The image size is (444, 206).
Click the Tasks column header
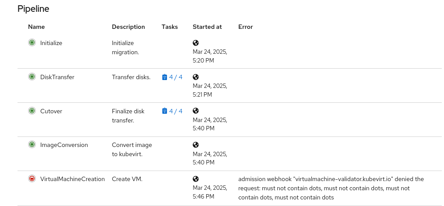pyautogui.click(x=169, y=27)
